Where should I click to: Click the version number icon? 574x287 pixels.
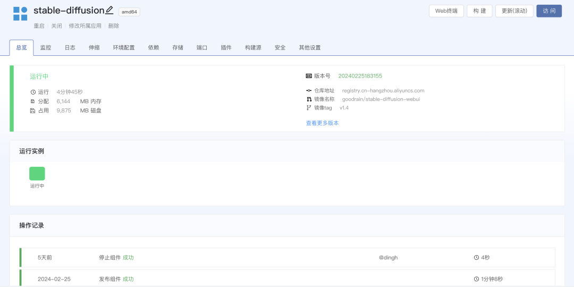click(309, 76)
